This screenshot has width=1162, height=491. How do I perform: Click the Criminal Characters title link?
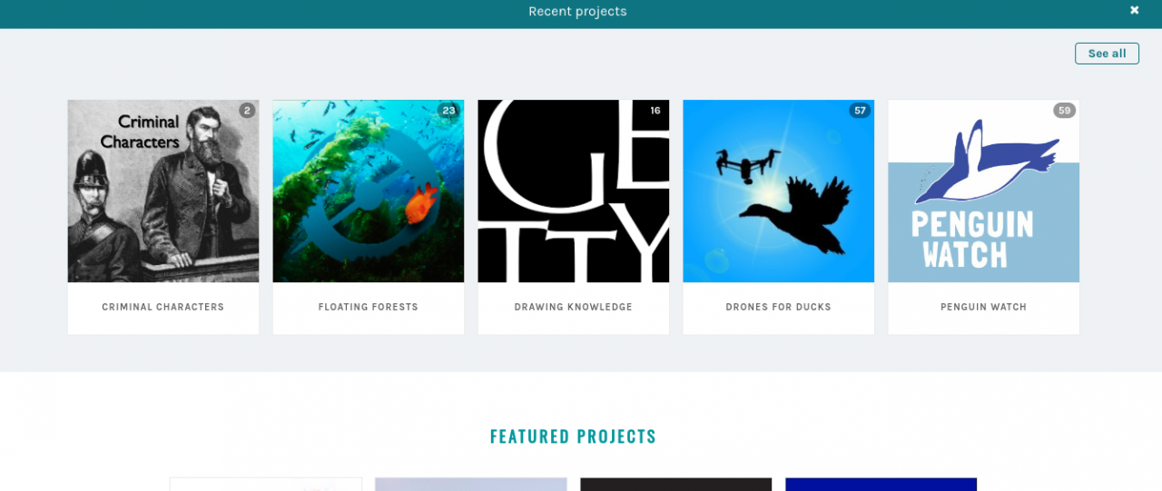click(x=163, y=307)
